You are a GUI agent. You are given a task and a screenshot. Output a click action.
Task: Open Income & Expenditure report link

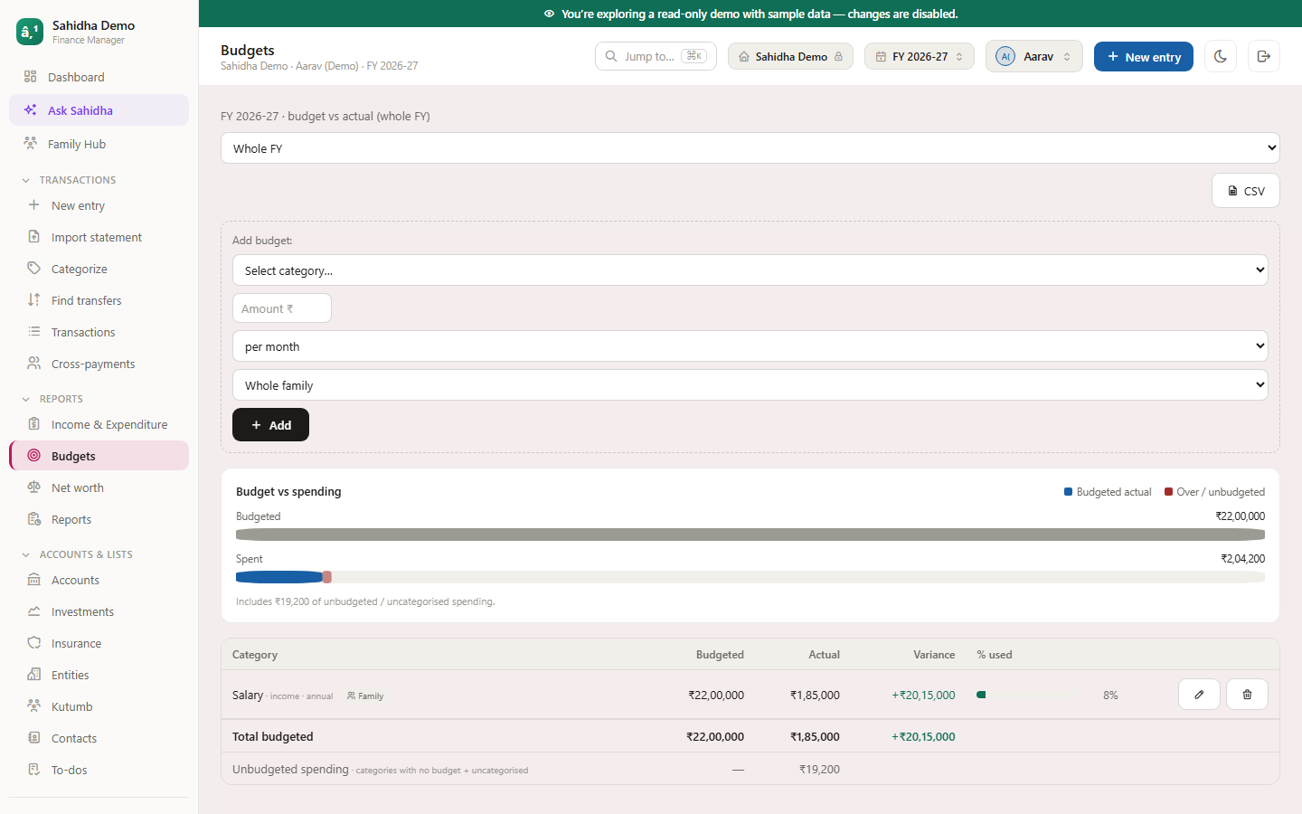coord(99,424)
